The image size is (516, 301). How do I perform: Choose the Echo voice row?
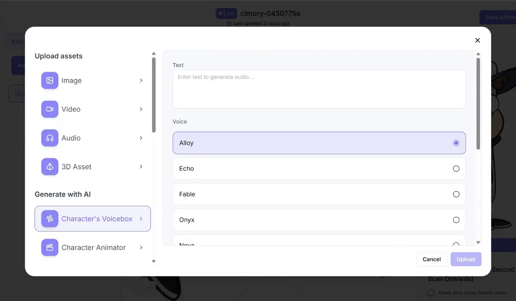click(319, 169)
